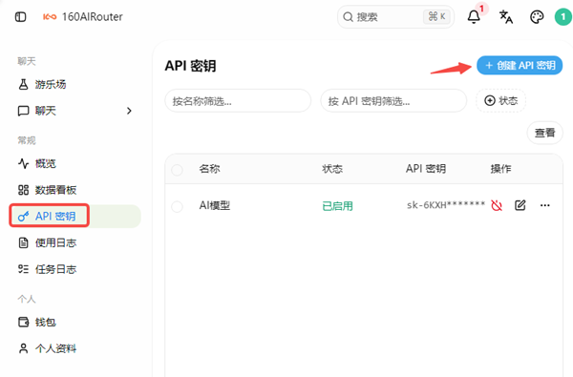Viewport: 573px width, 377px height.
Task: Open the theme palette settings
Action: point(537,17)
